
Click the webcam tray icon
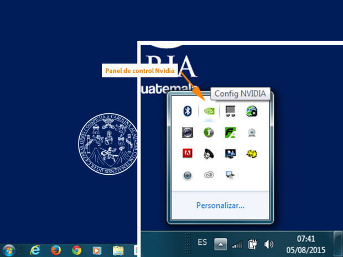252,132
